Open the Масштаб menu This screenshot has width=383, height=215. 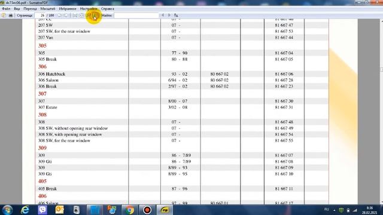(x=48, y=8)
